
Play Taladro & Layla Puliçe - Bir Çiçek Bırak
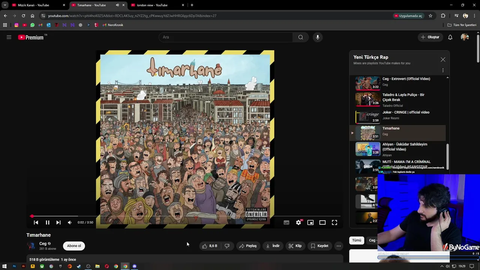pos(397,99)
